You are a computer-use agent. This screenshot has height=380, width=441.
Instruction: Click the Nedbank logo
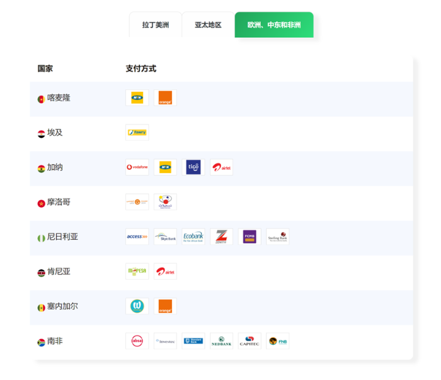coord(221,341)
